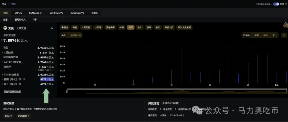Click the 报告不正确的数据 link
Screen dimensions: 288x122
click(12, 91)
